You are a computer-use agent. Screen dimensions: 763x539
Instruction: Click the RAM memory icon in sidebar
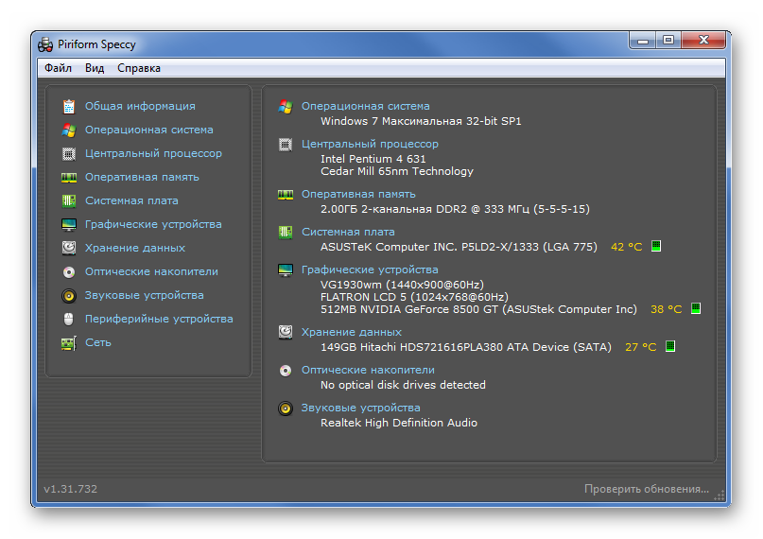point(69,177)
